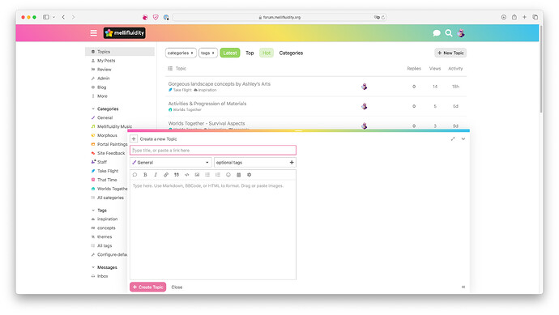The image size is (559, 315).
Task: Switch to the Latest tab
Action: tap(230, 53)
